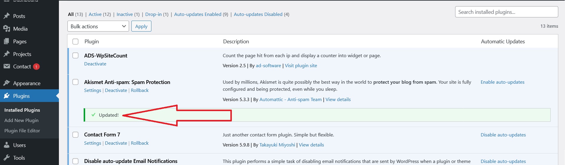Go to Add New Plugin
The image size is (565, 165).
click(21, 120)
